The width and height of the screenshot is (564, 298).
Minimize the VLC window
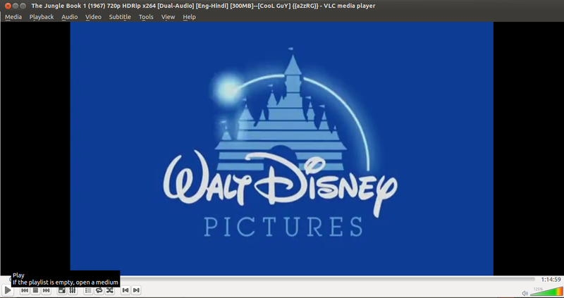pyautogui.click(x=16, y=6)
